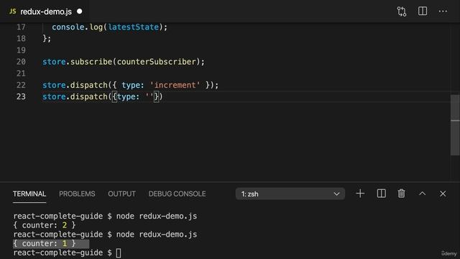
Task: Split the terminal panel
Action: point(381,194)
